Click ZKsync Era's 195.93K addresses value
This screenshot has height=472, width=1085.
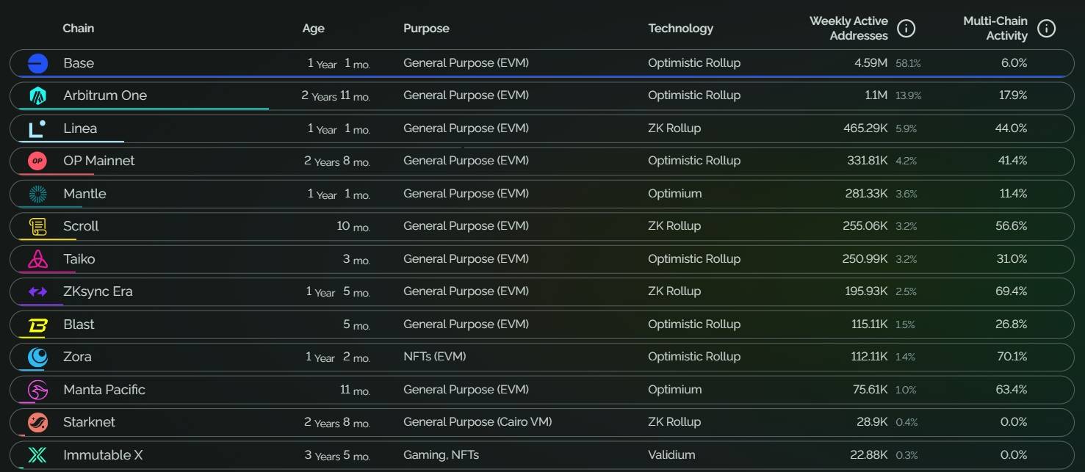click(867, 291)
